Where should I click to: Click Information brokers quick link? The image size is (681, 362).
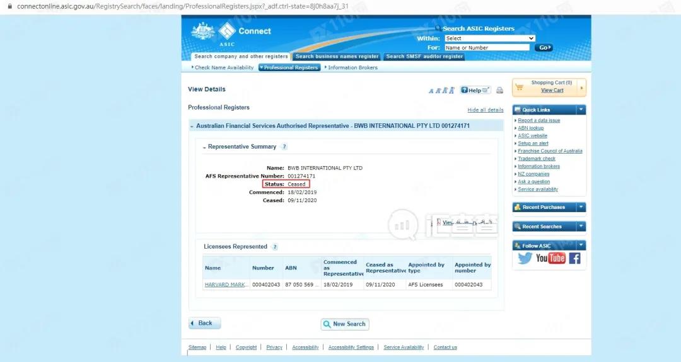(x=538, y=166)
